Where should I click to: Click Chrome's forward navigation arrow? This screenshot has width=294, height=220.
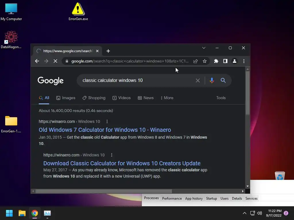[46, 61]
